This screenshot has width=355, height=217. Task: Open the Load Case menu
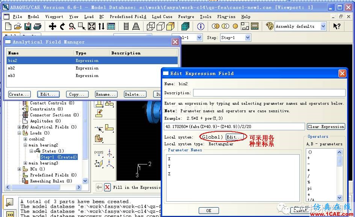(162, 17)
